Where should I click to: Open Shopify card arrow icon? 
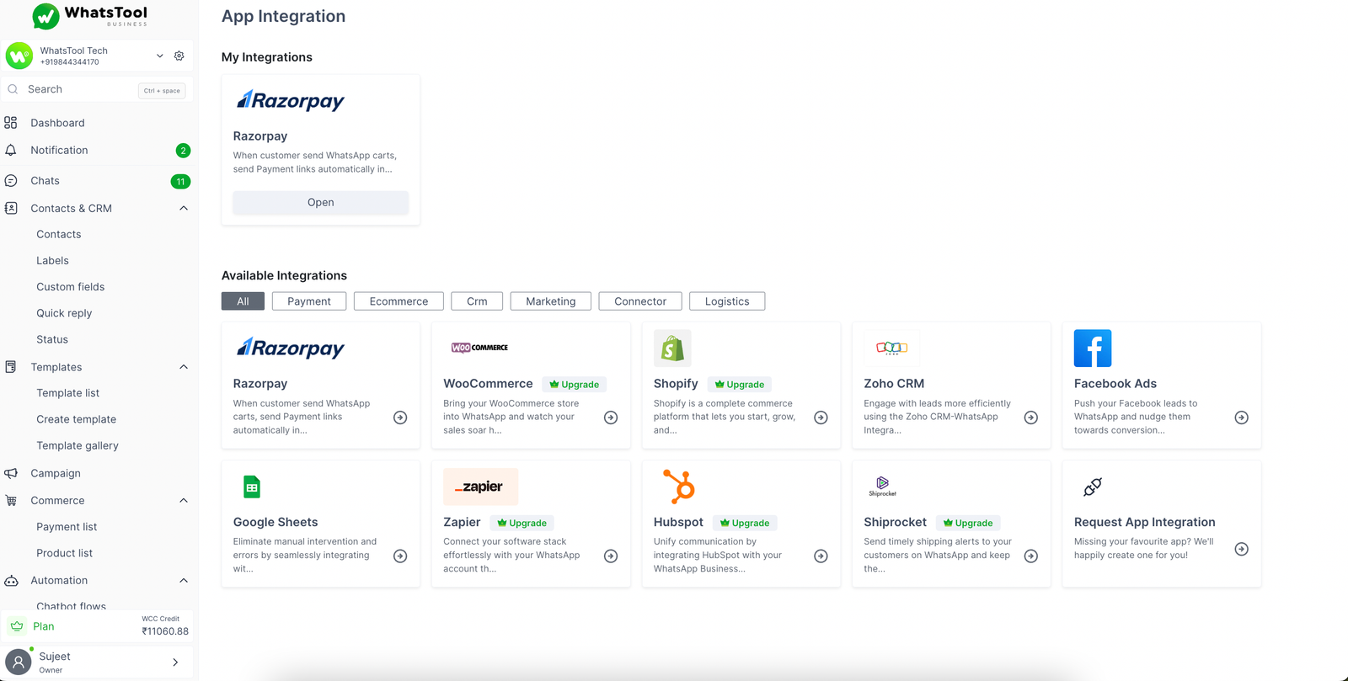click(x=821, y=418)
